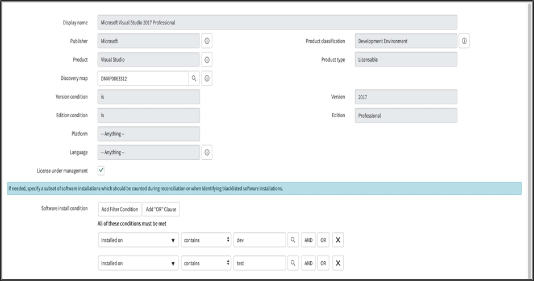Click the Display name field
The image size is (534, 281).
(x=277, y=23)
